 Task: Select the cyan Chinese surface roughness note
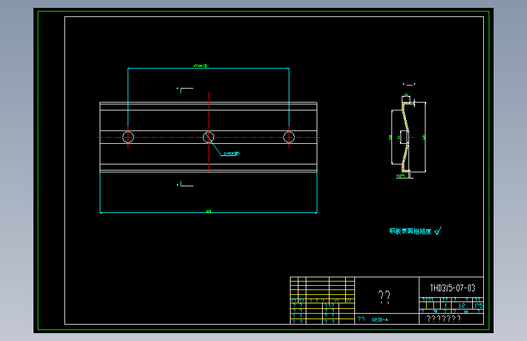410,231
